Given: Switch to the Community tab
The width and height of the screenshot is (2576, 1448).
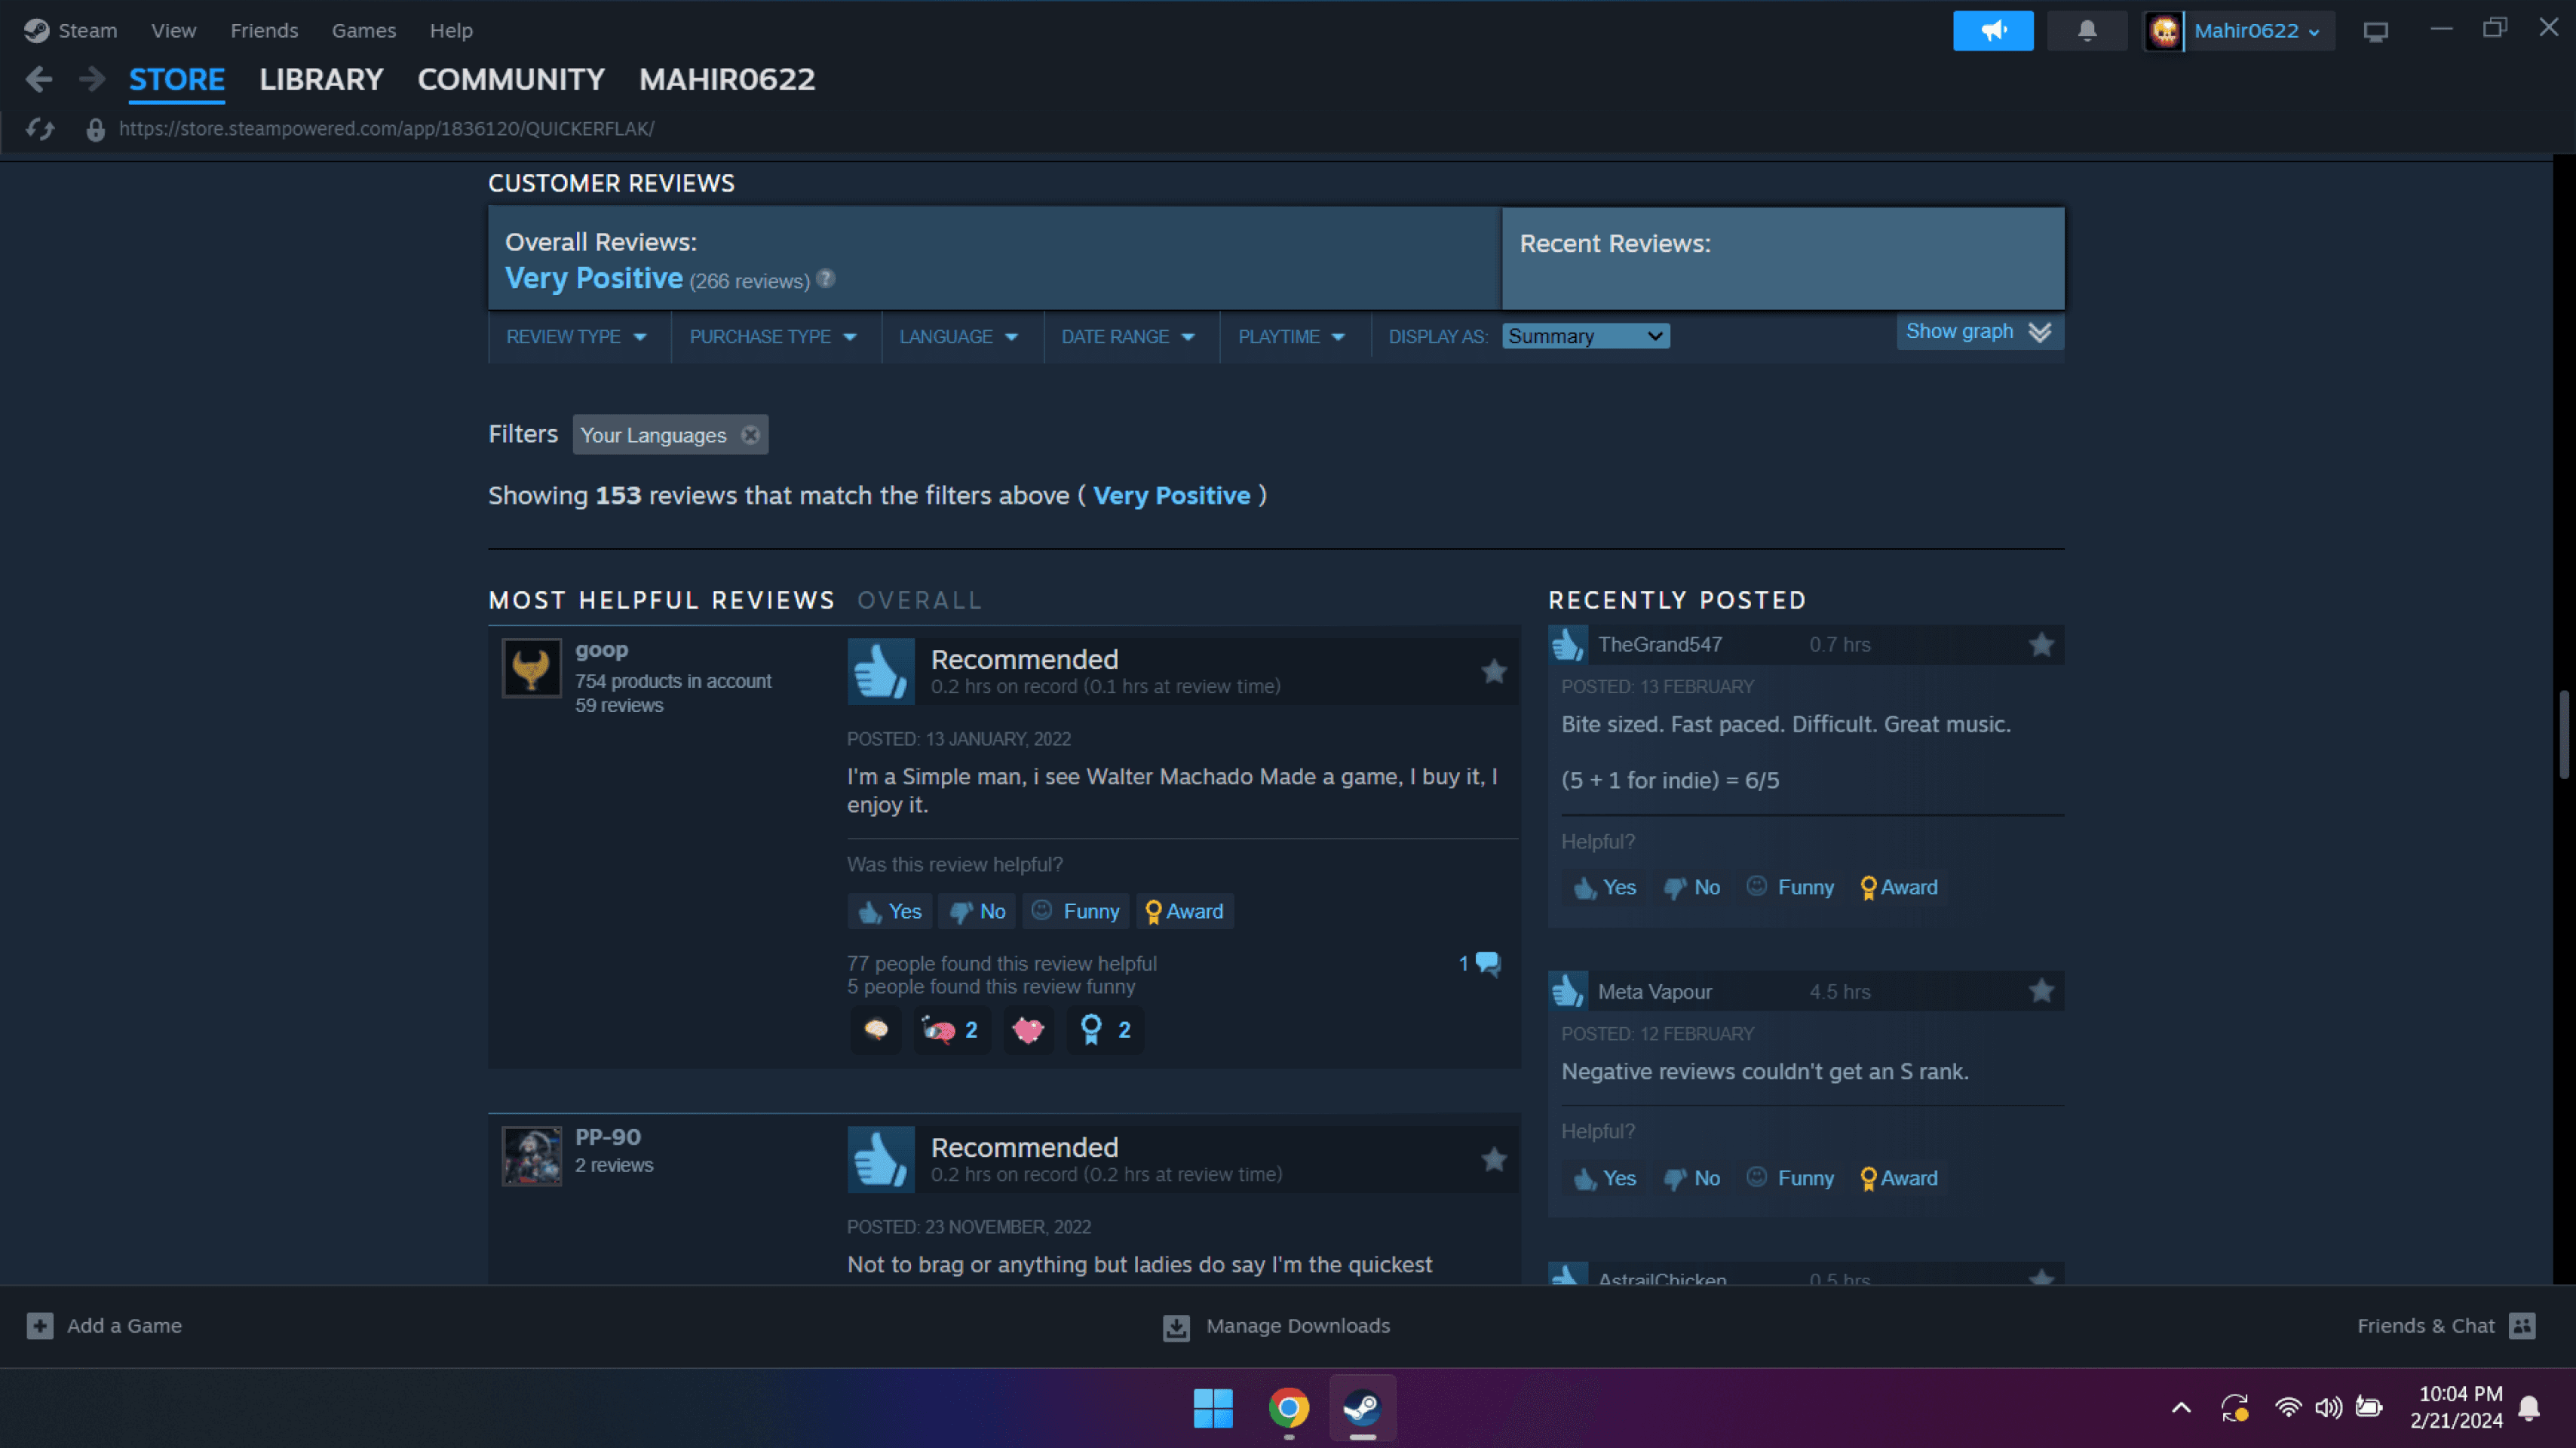Looking at the screenshot, I should pyautogui.click(x=511, y=79).
